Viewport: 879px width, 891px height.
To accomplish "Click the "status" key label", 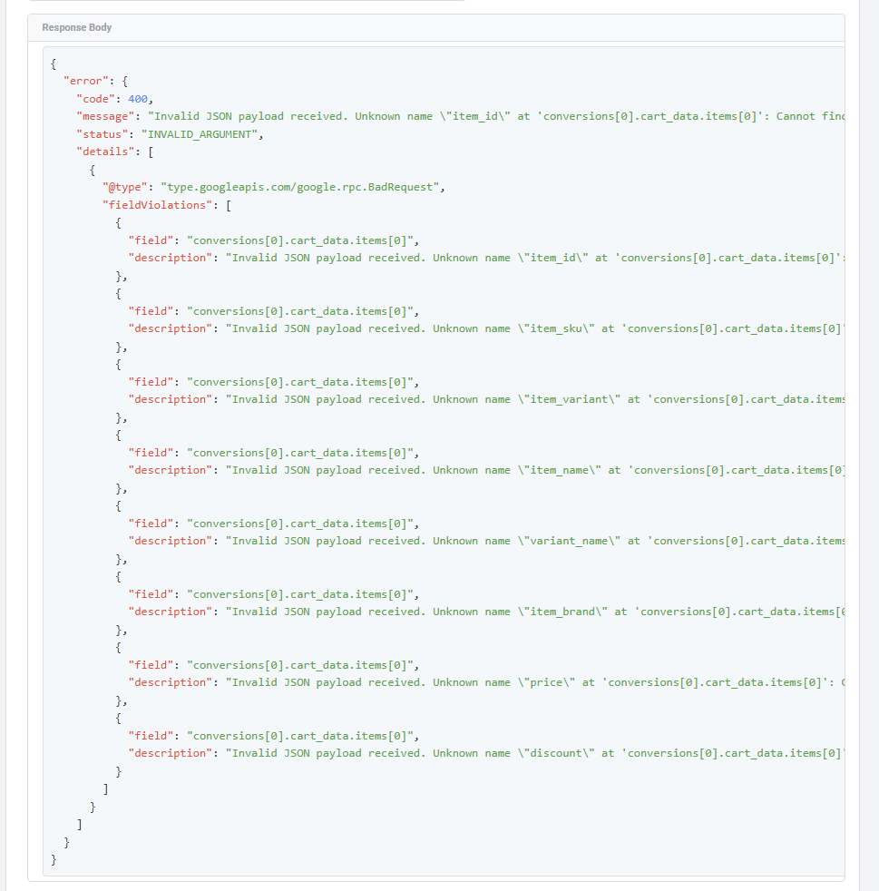I will 102,134.
